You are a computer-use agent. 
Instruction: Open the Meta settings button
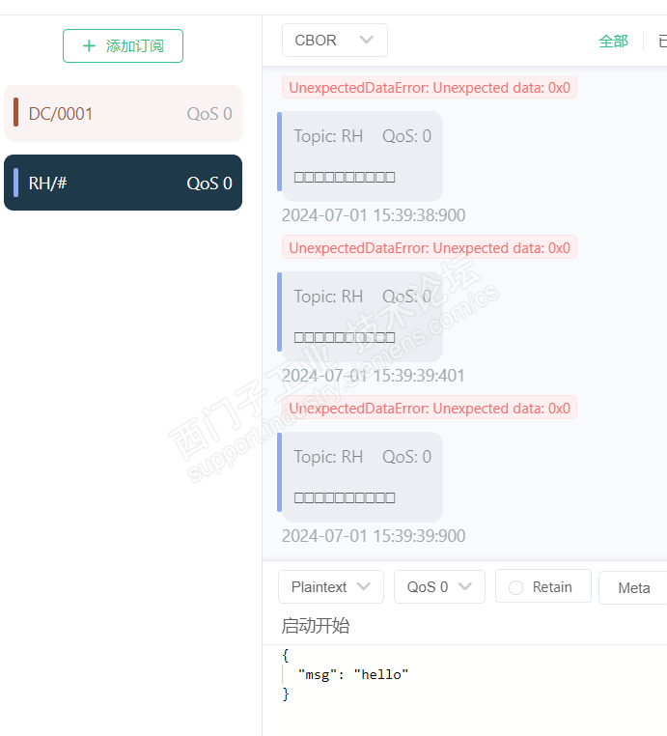point(633,587)
